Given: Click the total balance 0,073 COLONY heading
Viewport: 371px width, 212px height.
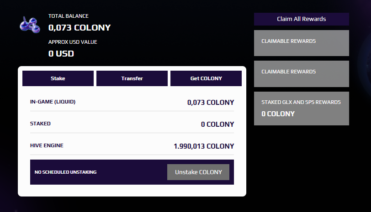Looking at the screenshot, I should coord(79,28).
